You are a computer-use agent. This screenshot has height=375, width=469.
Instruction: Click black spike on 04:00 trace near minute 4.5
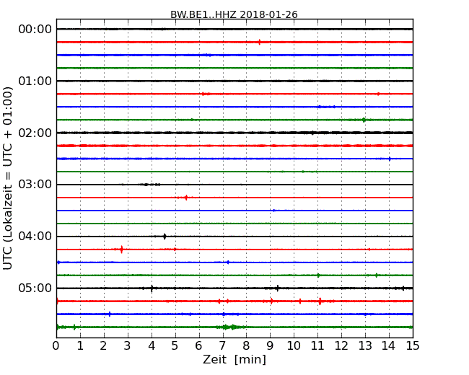[x=165, y=237]
